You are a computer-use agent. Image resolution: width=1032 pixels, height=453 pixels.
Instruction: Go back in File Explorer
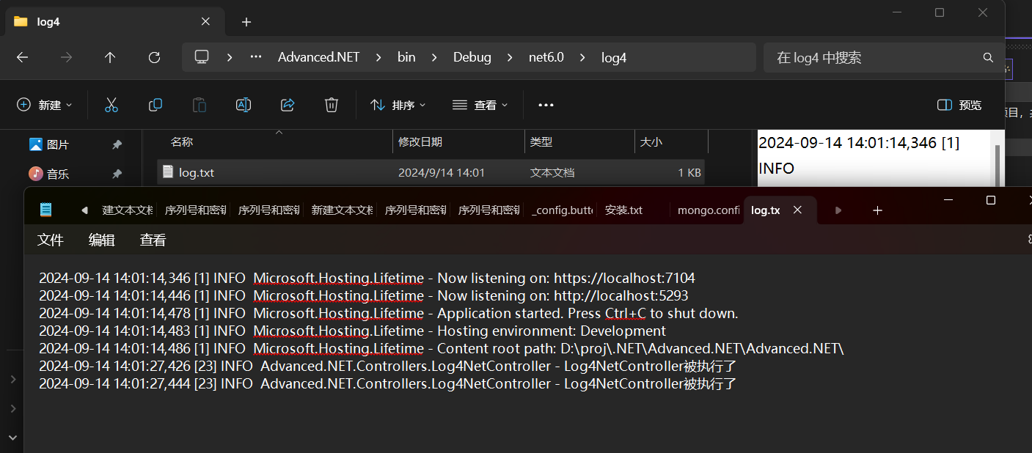click(22, 57)
